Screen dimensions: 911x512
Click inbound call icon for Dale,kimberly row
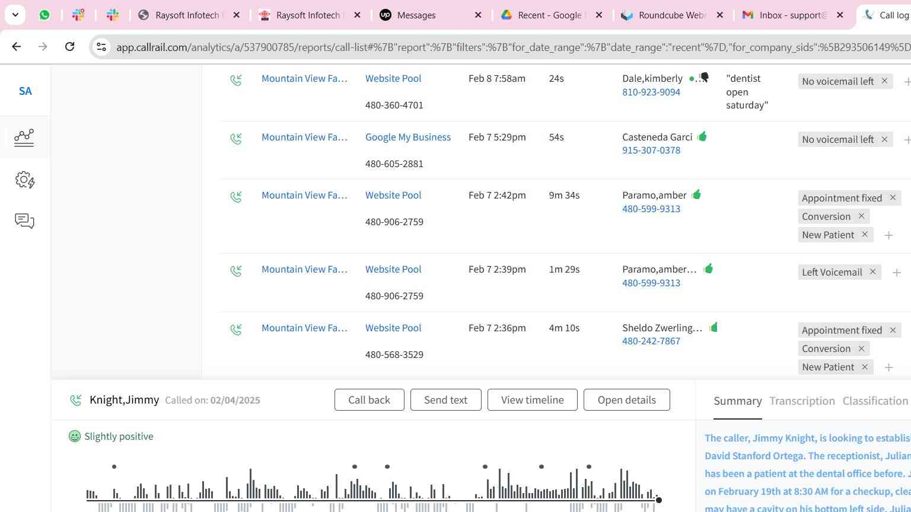(236, 79)
